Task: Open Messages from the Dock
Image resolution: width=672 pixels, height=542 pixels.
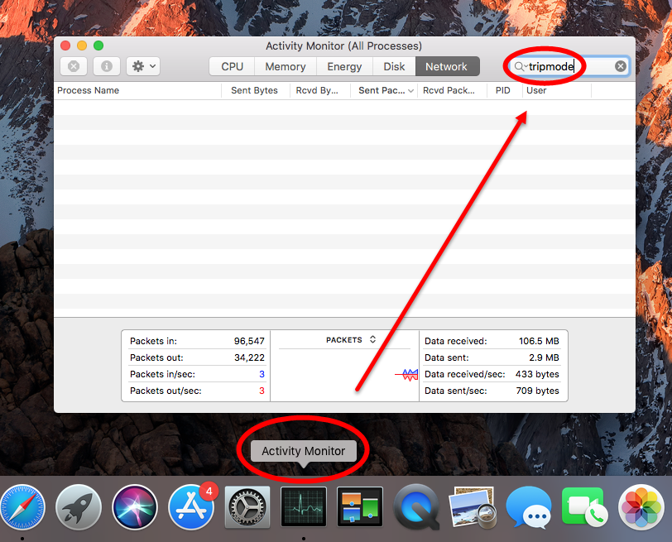Action: coord(529,506)
